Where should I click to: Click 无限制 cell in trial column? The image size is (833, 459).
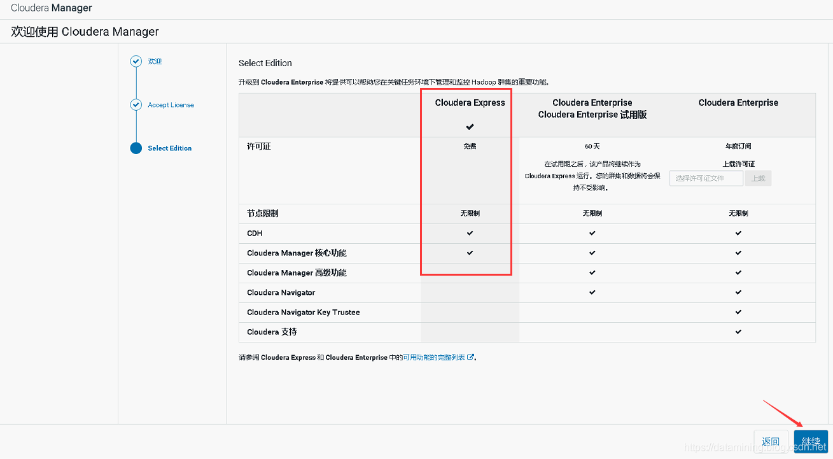pos(592,213)
